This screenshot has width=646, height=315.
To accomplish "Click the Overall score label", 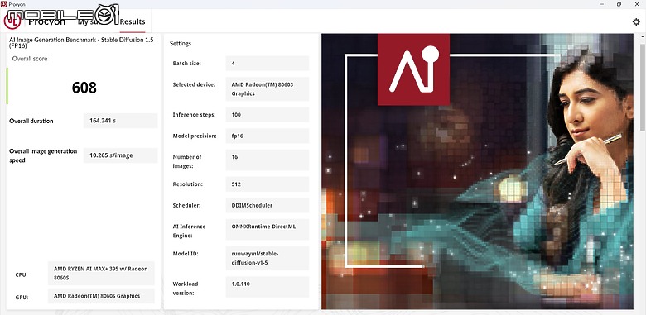I will [x=30, y=59].
